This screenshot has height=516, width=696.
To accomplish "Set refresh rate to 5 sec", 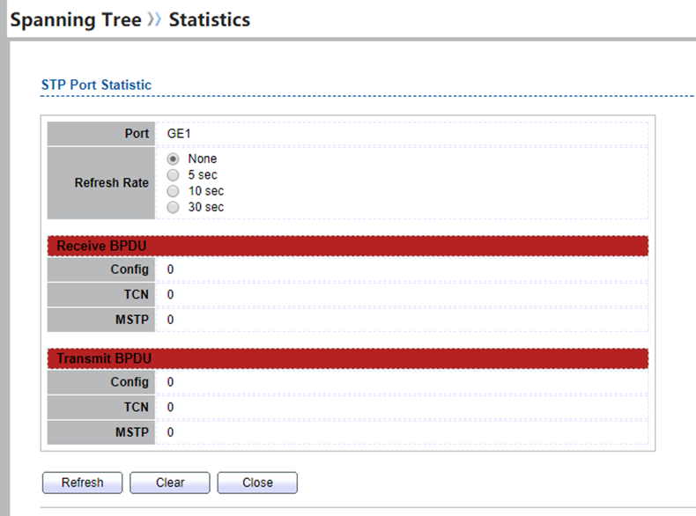I will (x=174, y=175).
